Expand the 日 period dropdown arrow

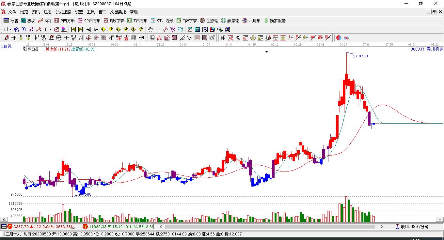point(11,29)
